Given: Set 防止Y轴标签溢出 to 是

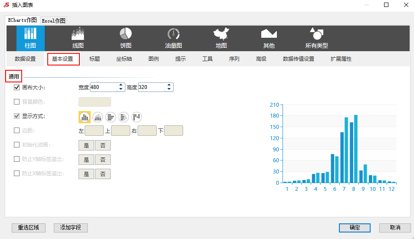Looking at the screenshot, I should click(86, 160).
